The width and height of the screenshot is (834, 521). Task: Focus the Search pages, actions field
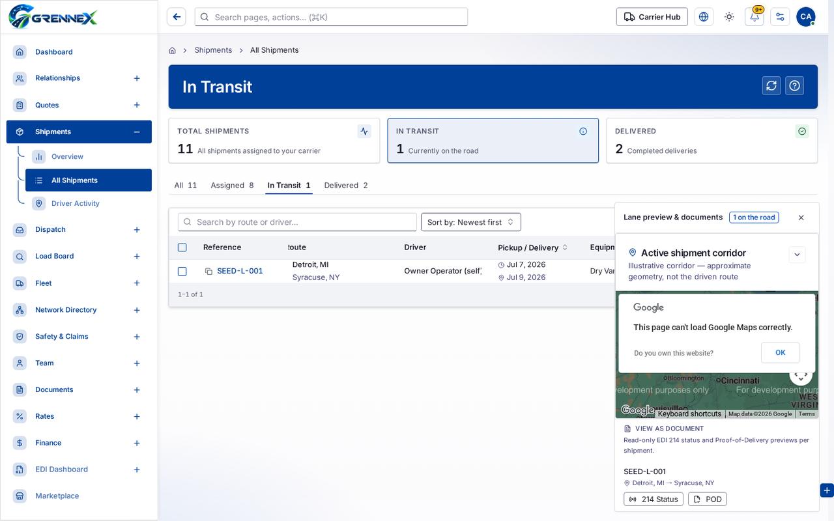(331, 17)
